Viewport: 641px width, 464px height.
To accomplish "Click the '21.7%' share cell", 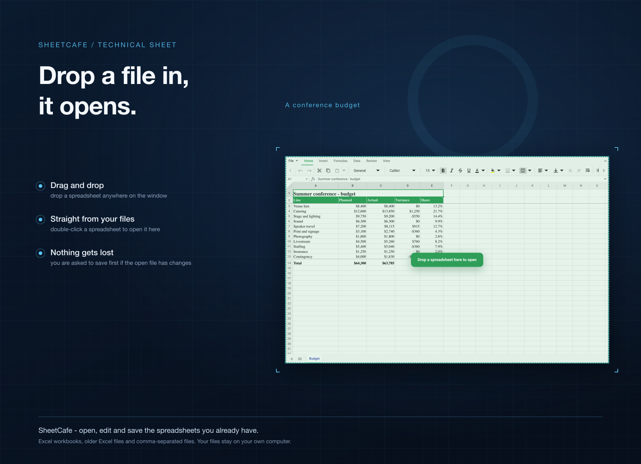I will pos(431,211).
